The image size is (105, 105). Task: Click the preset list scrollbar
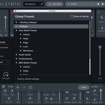coord(90,67)
